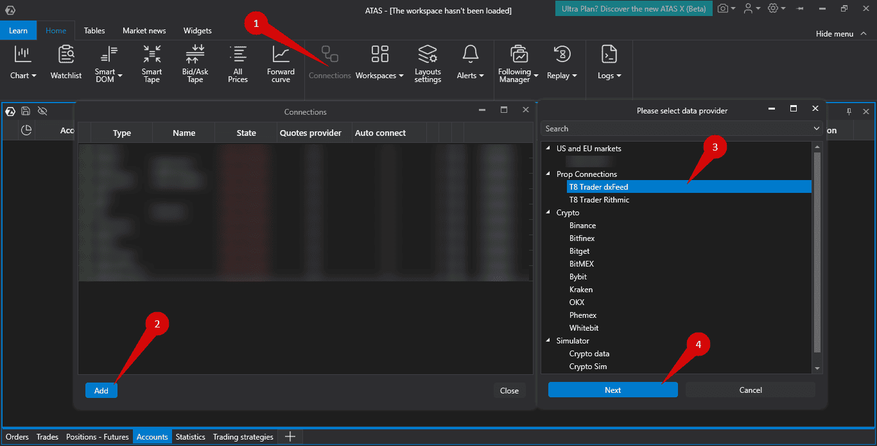Open the Workspaces dropdown menu

coord(379,63)
